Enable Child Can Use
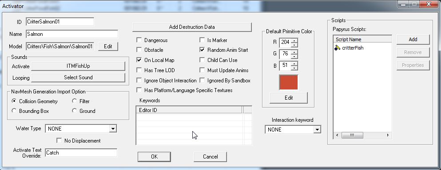Viewport: 441px width, 170px height. (x=202, y=60)
